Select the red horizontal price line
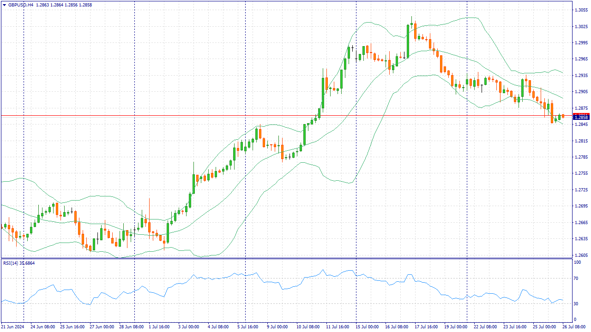Screen dimensions: 591x332 point(277,115)
